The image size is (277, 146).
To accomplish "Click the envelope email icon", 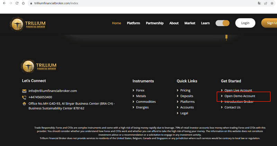I will (24, 91).
